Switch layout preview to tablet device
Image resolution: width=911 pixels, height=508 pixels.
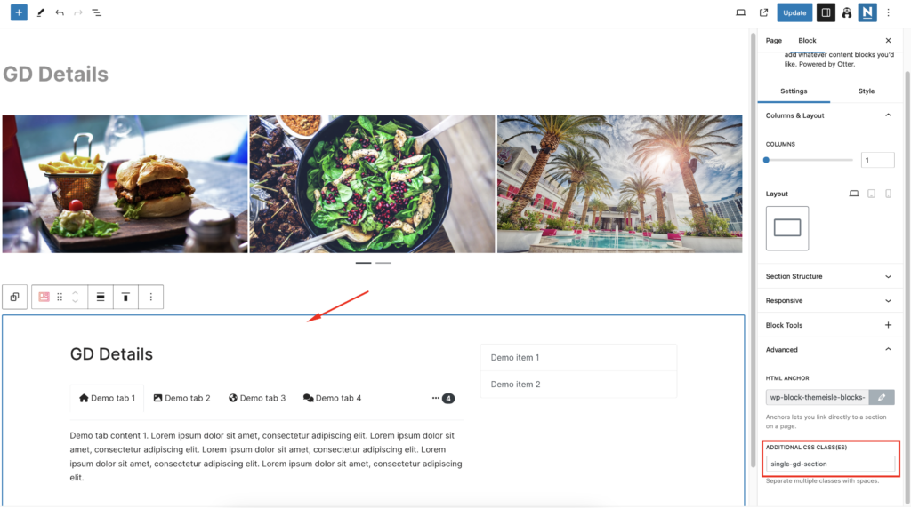click(871, 194)
